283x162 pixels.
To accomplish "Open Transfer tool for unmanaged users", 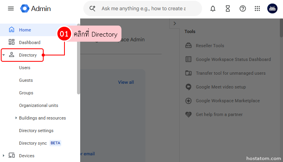I will click(231, 73).
